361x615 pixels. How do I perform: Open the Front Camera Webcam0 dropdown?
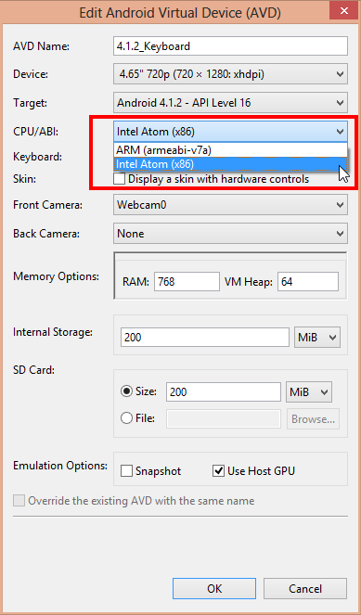(x=230, y=205)
